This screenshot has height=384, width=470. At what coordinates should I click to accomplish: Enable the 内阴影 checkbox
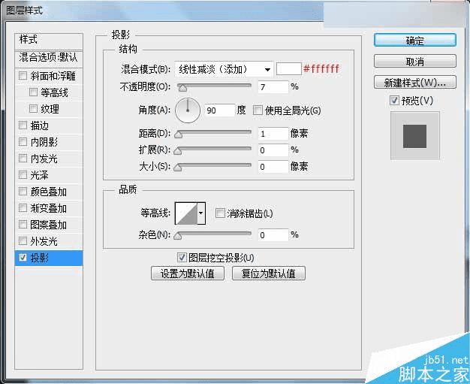click(x=23, y=141)
